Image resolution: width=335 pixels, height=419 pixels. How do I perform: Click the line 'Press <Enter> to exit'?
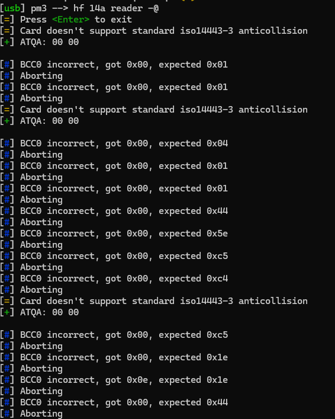(x=66, y=20)
